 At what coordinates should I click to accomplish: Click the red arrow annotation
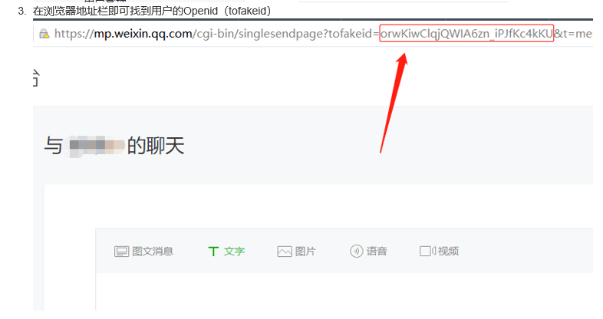tap(394, 103)
